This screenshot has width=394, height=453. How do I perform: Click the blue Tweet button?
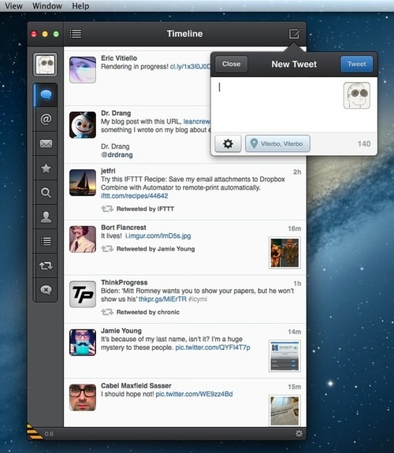(x=356, y=64)
